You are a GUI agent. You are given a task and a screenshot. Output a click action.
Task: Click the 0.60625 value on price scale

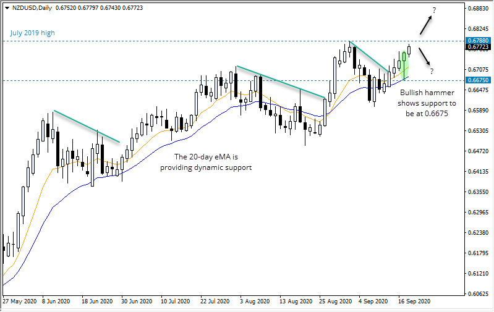[x=479, y=293]
